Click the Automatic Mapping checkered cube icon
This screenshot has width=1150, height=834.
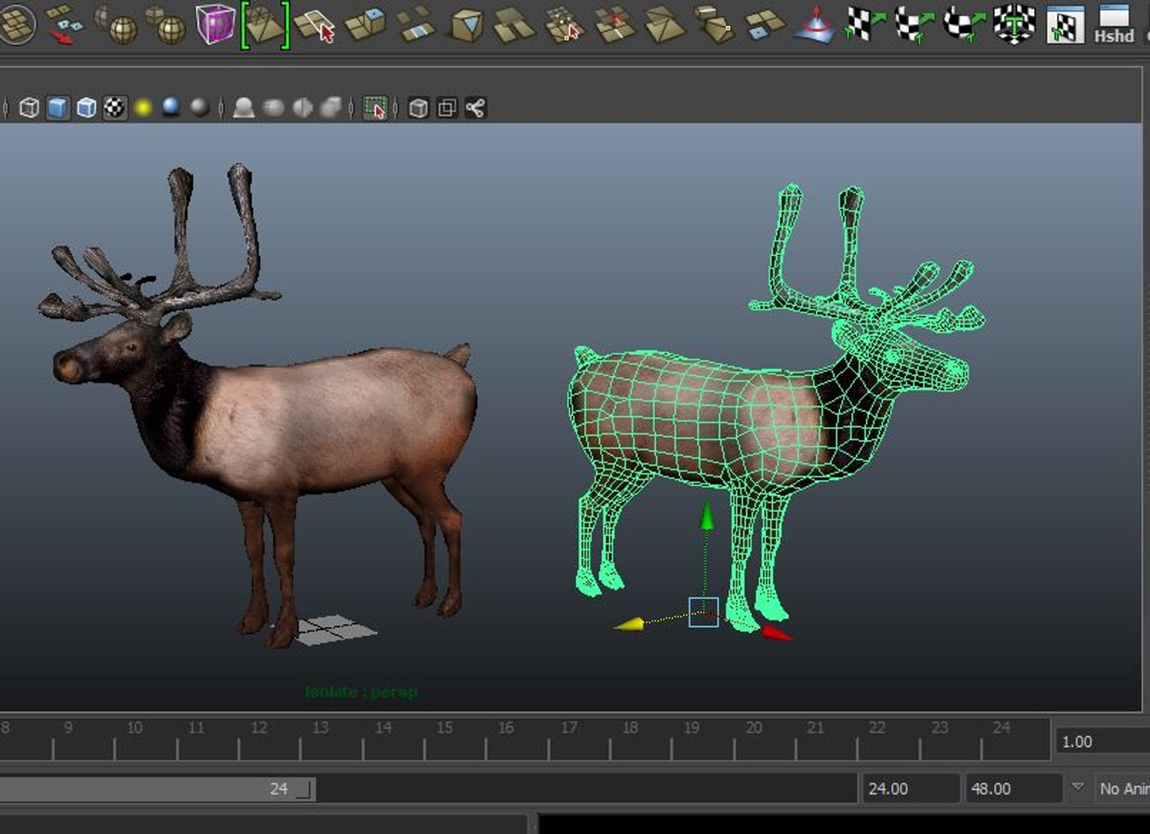(x=1014, y=23)
